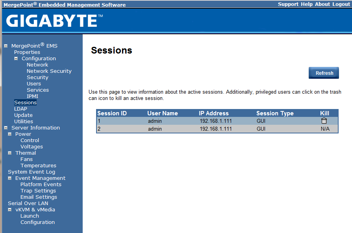Open vKVM Launch page
The width and height of the screenshot is (352, 233).
pyautogui.click(x=30, y=216)
